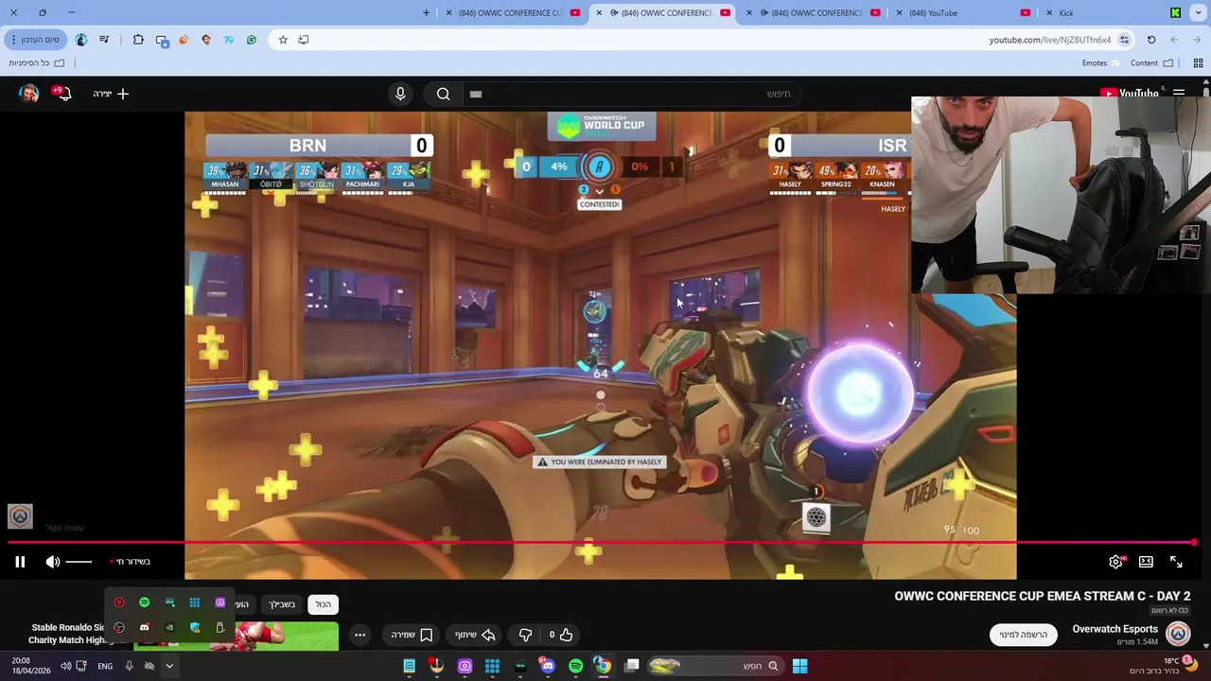Adjust the video volume slider

tap(79, 562)
